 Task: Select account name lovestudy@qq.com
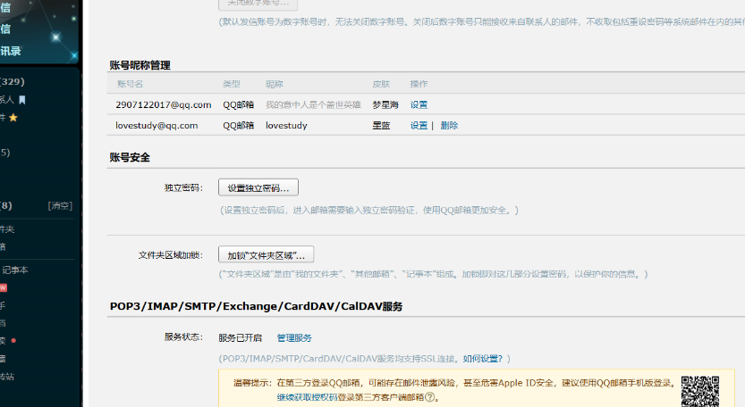click(157, 126)
